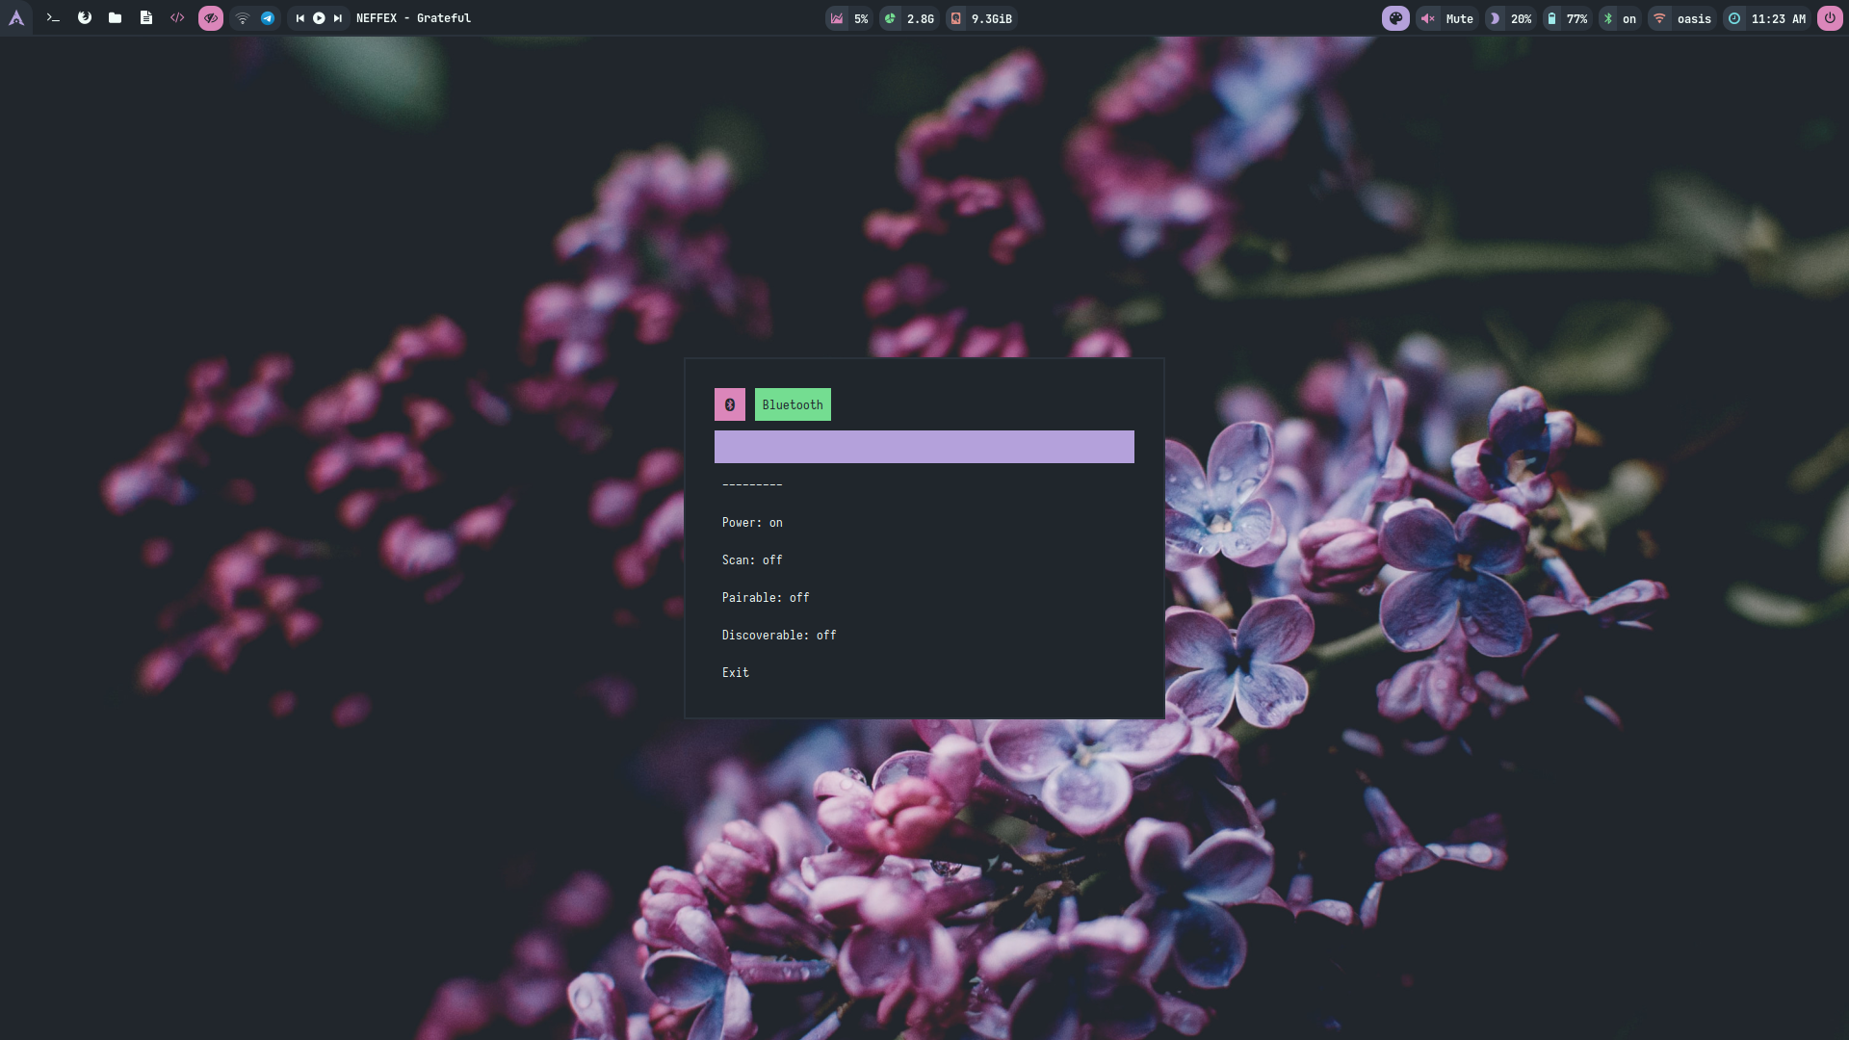This screenshot has height=1040, width=1849.
Task: Launch Firefox from the bar
Action: pos(85,18)
